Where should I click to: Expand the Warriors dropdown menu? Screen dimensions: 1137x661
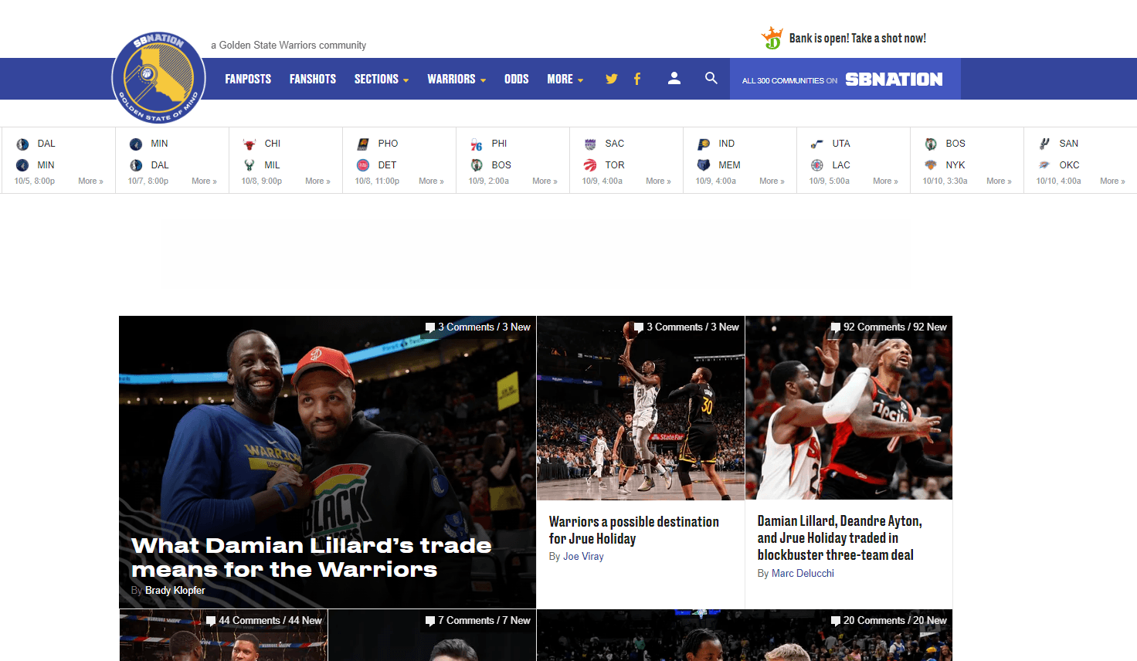pos(456,79)
